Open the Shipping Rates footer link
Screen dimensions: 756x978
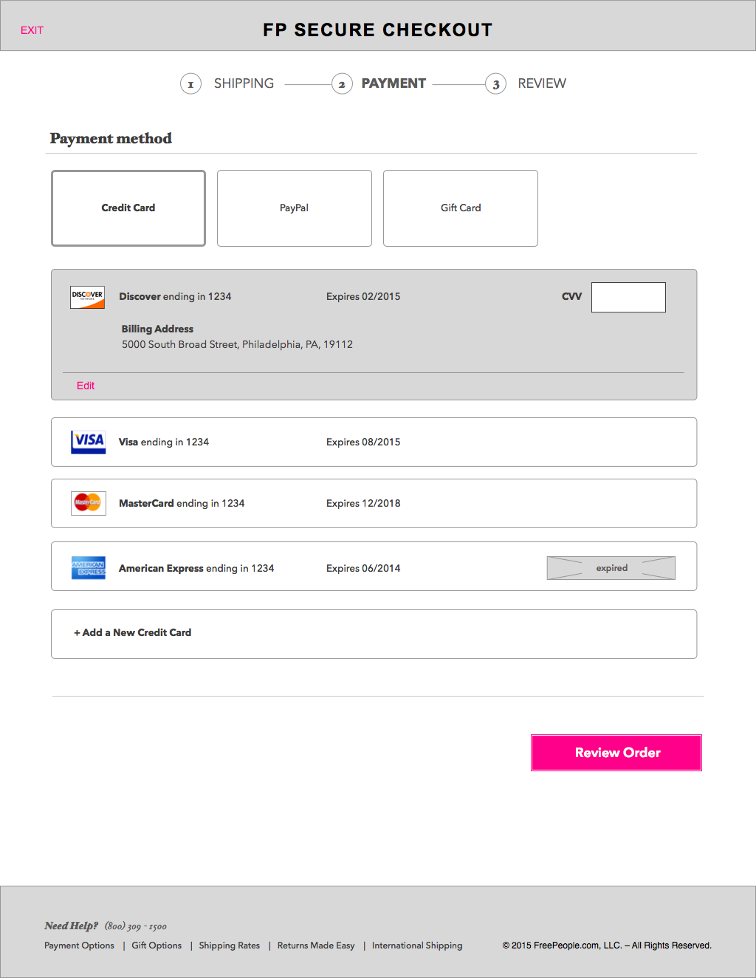229,945
